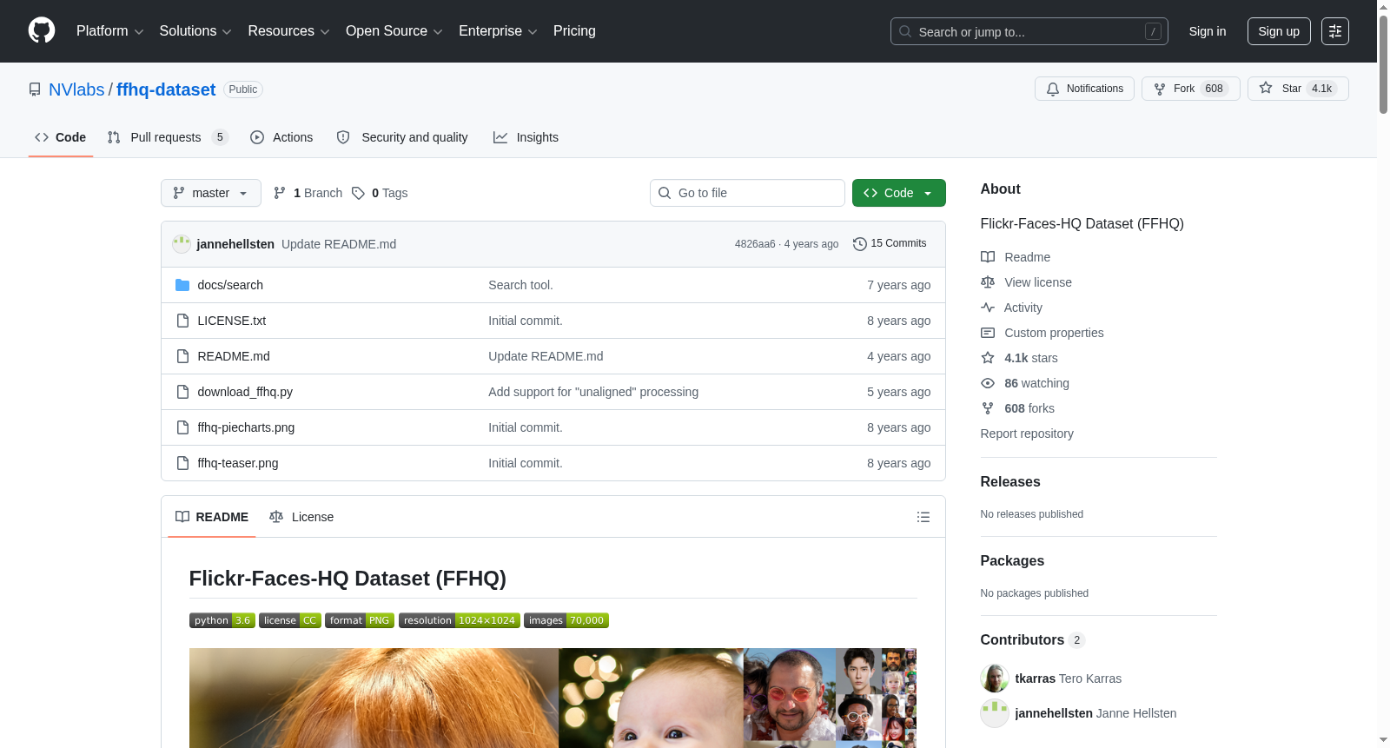Click the tag icon beside 0 Tags
Viewport: 1390px width, 748px height.
click(358, 193)
